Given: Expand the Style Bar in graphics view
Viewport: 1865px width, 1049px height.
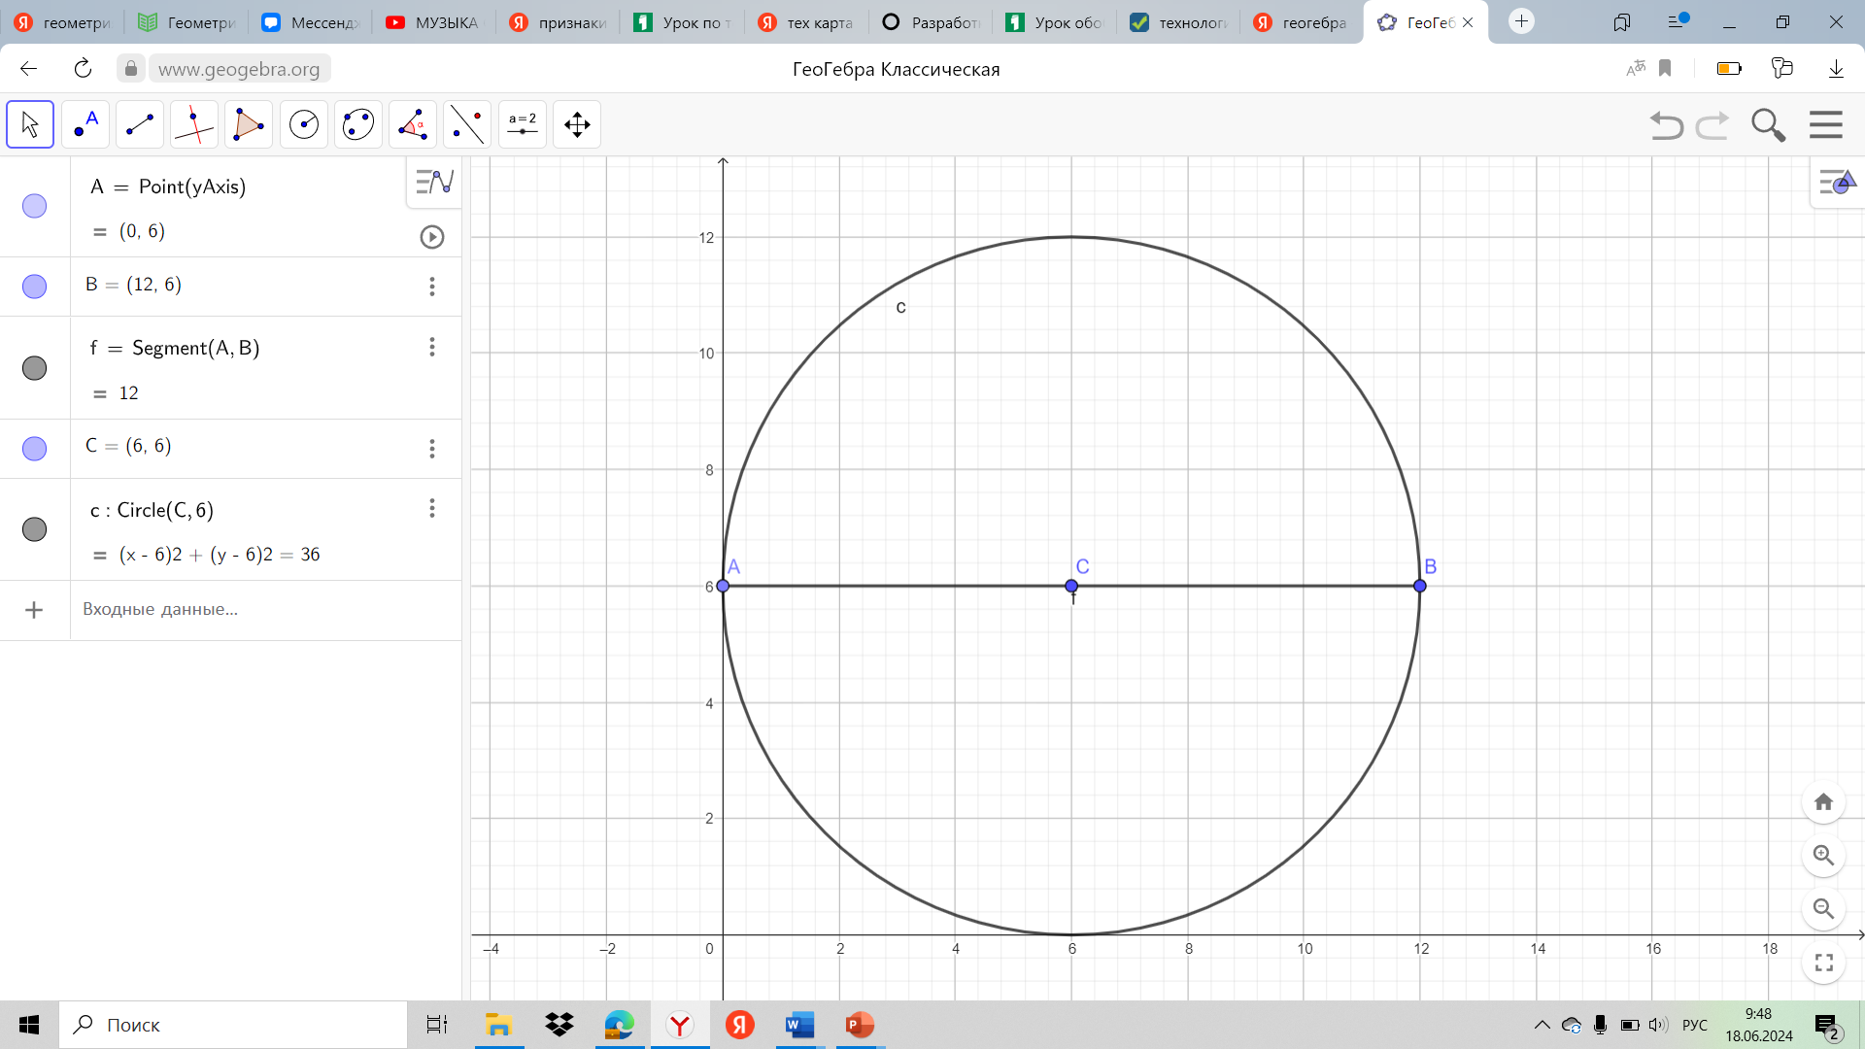Looking at the screenshot, I should pyautogui.click(x=1836, y=182).
